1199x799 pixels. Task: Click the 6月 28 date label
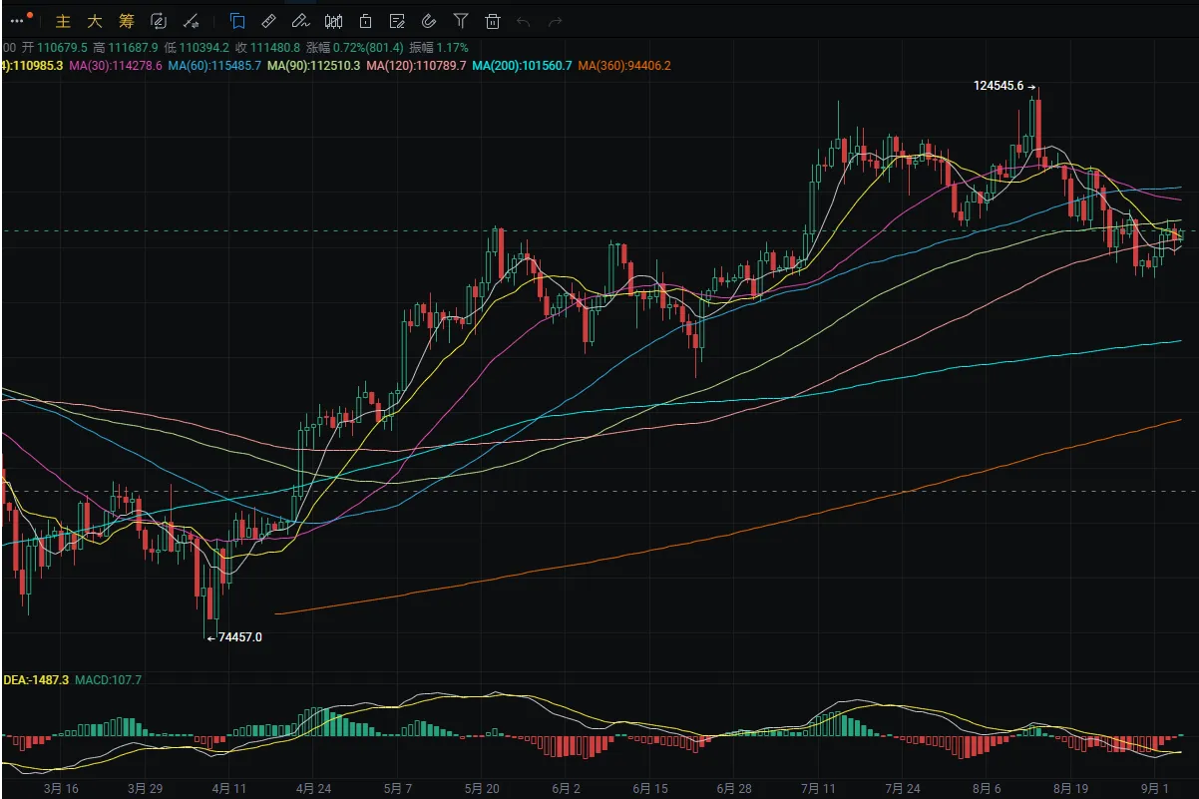(733, 789)
